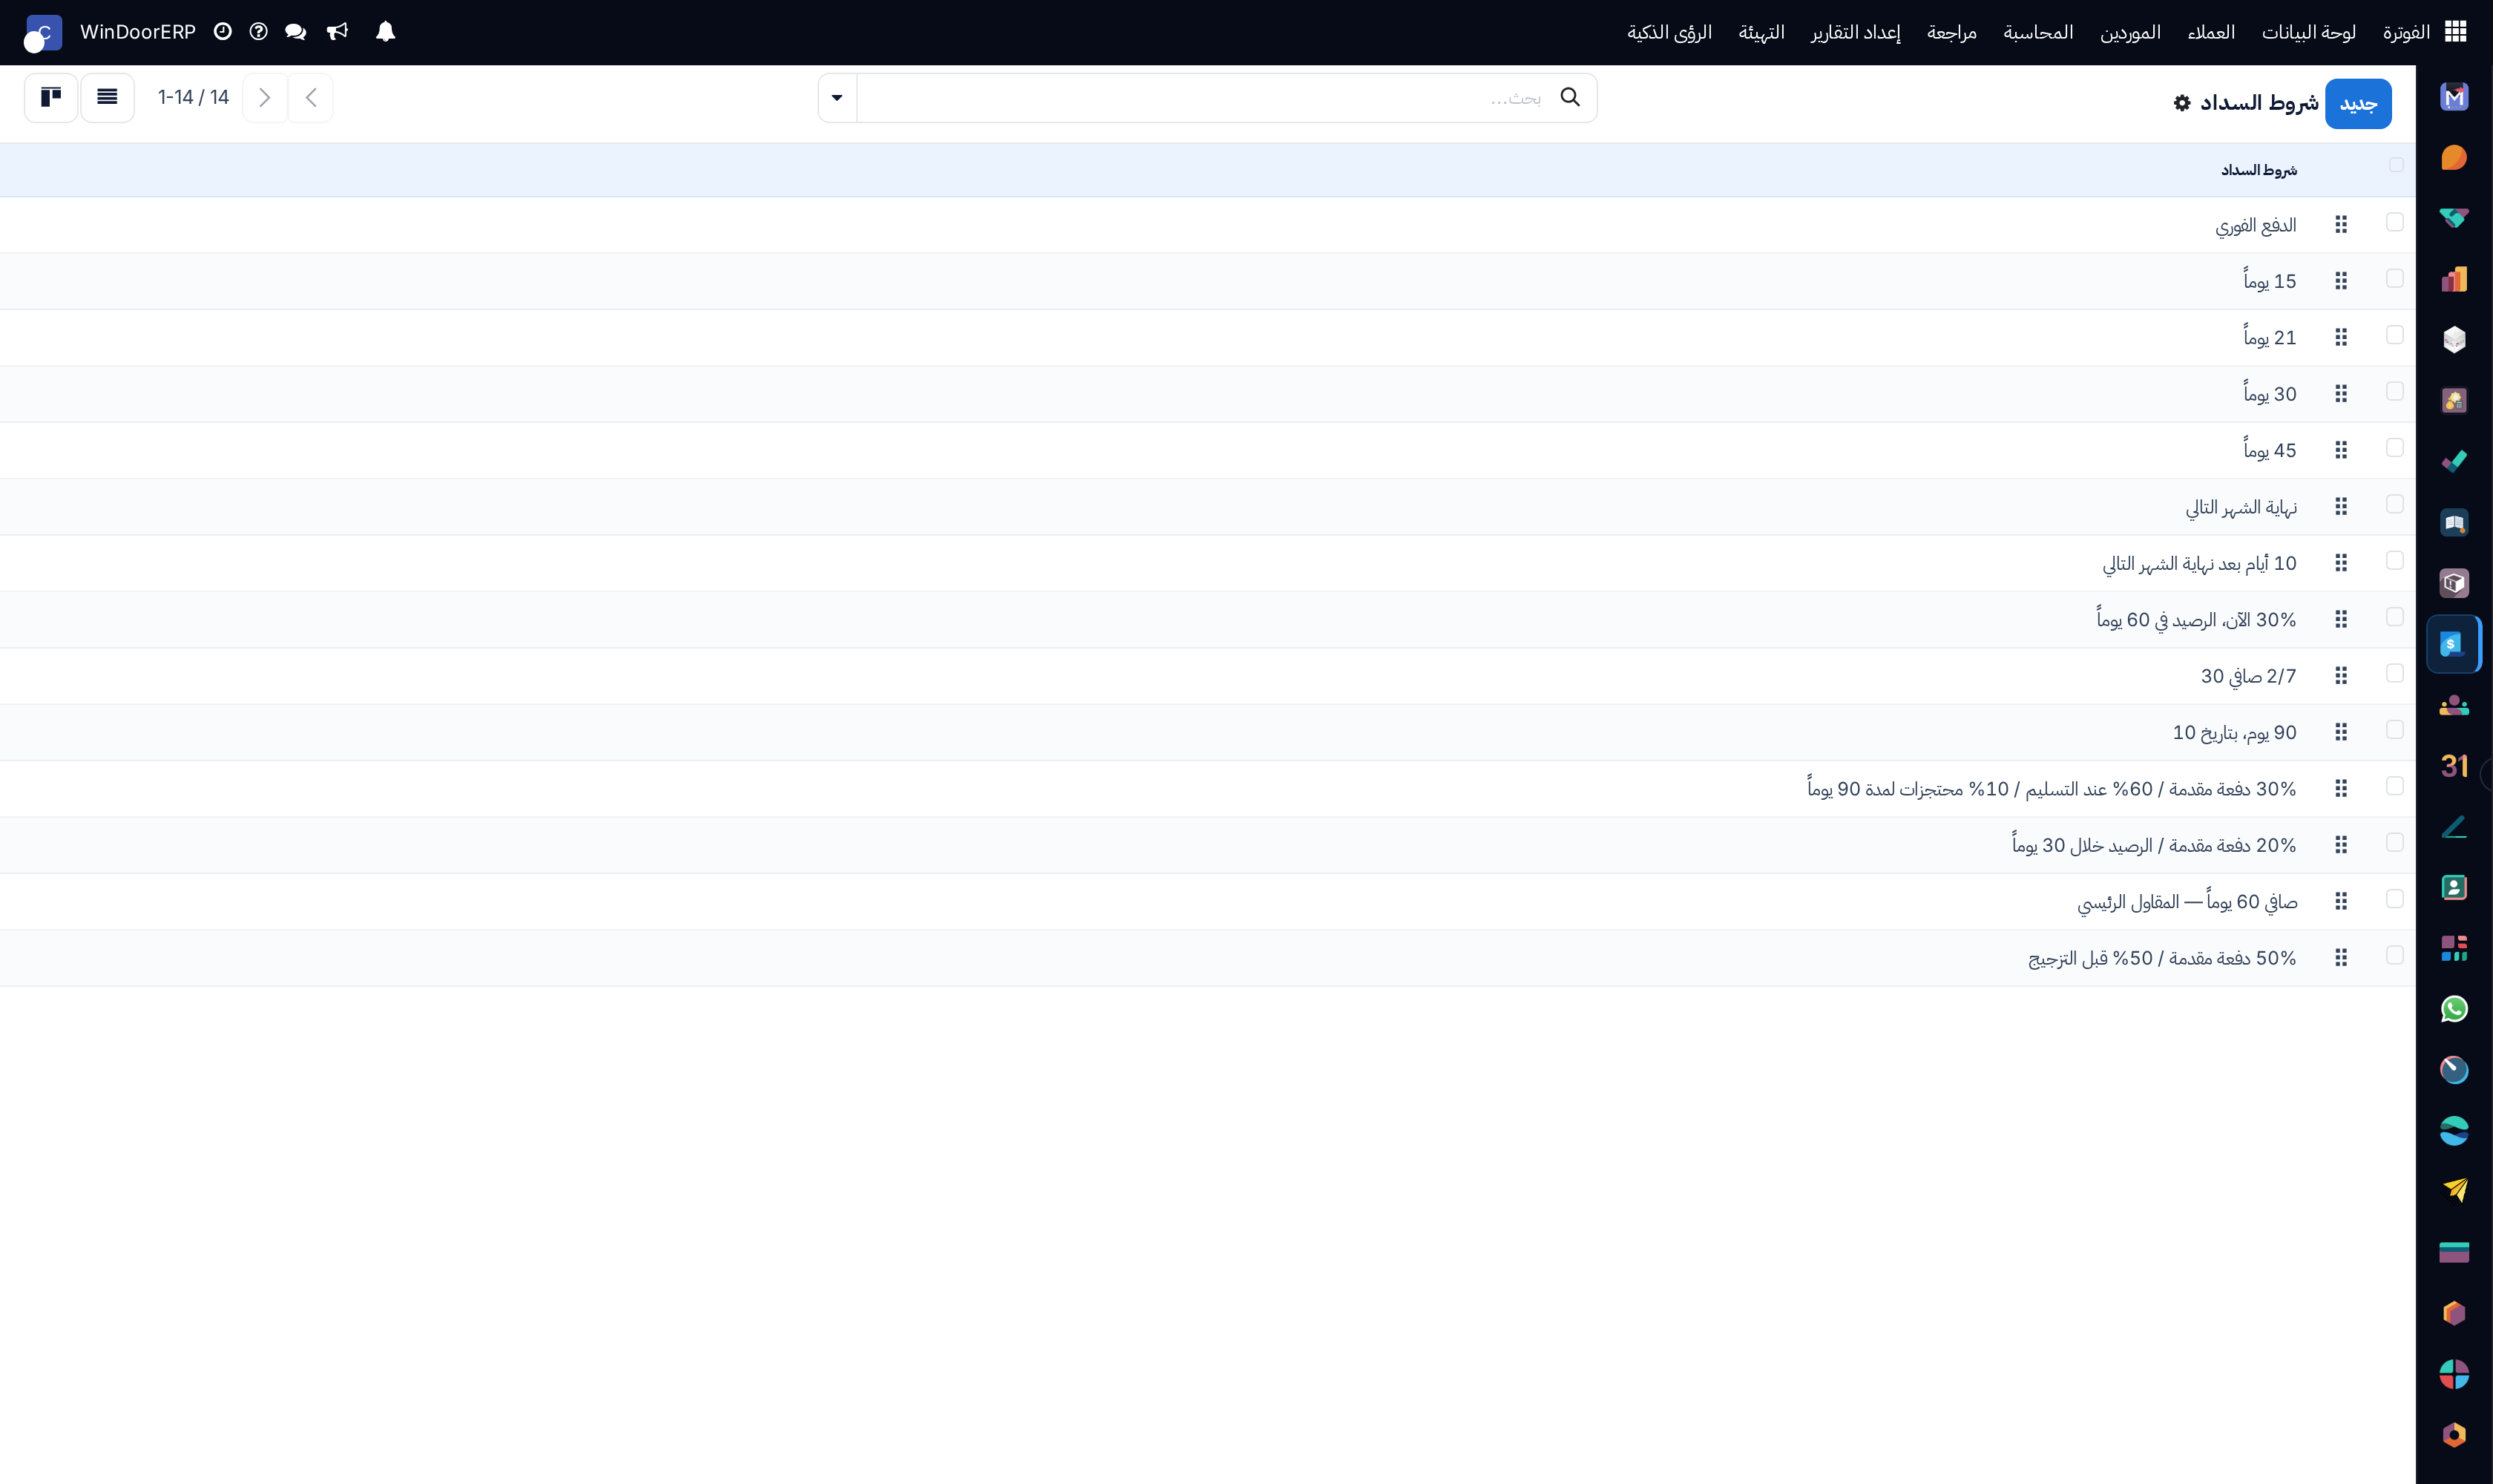Create a new record with جديد button
The width and height of the screenshot is (2493, 1484).
tap(2358, 103)
